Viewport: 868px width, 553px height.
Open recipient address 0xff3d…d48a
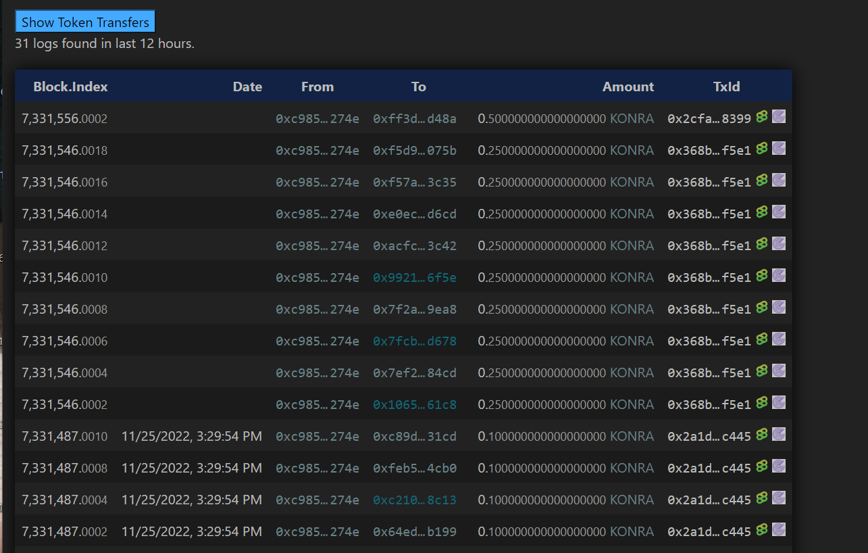pyautogui.click(x=415, y=119)
